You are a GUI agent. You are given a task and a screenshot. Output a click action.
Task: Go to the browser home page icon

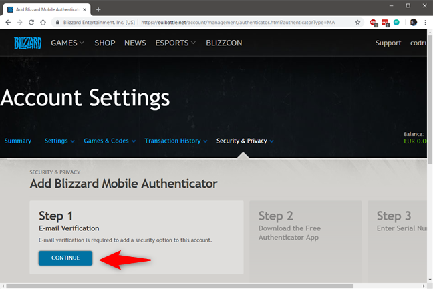(x=43, y=22)
